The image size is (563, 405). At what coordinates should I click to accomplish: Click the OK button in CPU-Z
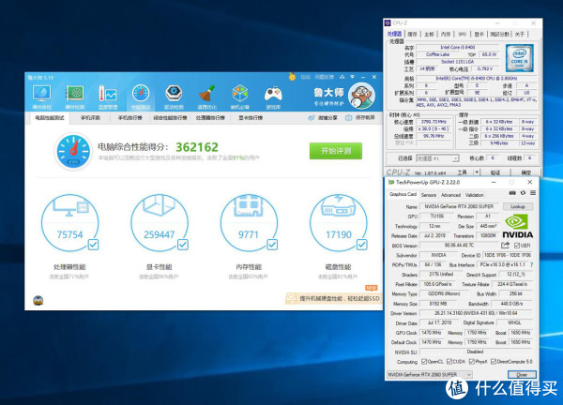coord(526,172)
